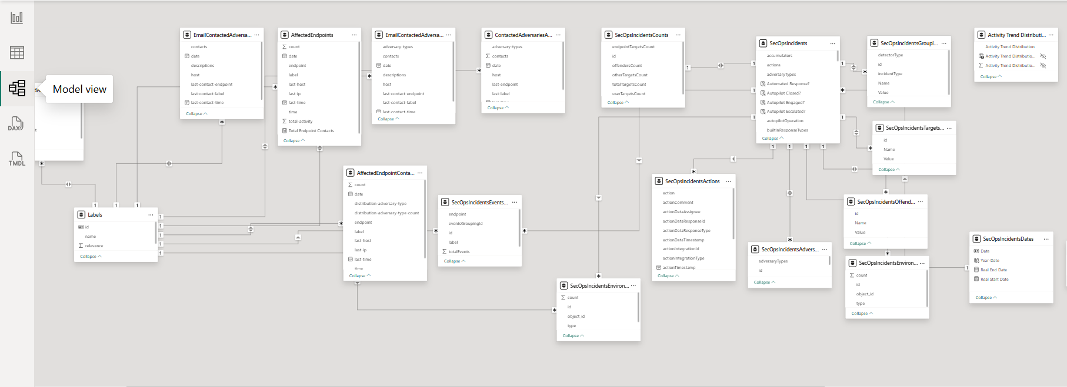Unhide the calculator-icon Activity Trend Distribution field
The image size is (1067, 387).
coord(1043,56)
